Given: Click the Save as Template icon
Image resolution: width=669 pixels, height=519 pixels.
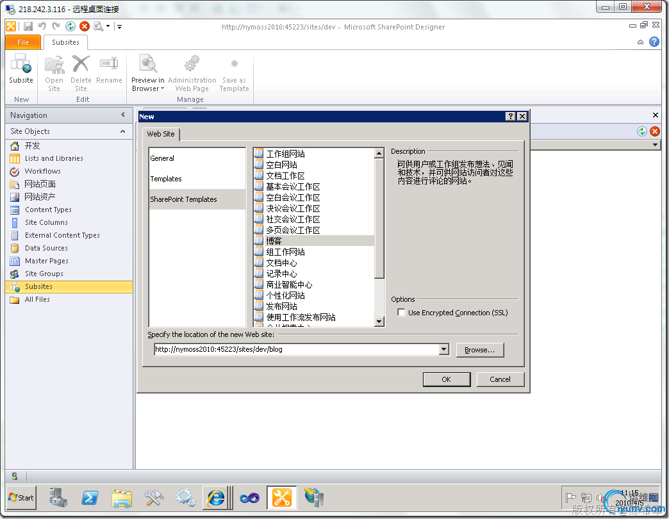Looking at the screenshot, I should 235,64.
